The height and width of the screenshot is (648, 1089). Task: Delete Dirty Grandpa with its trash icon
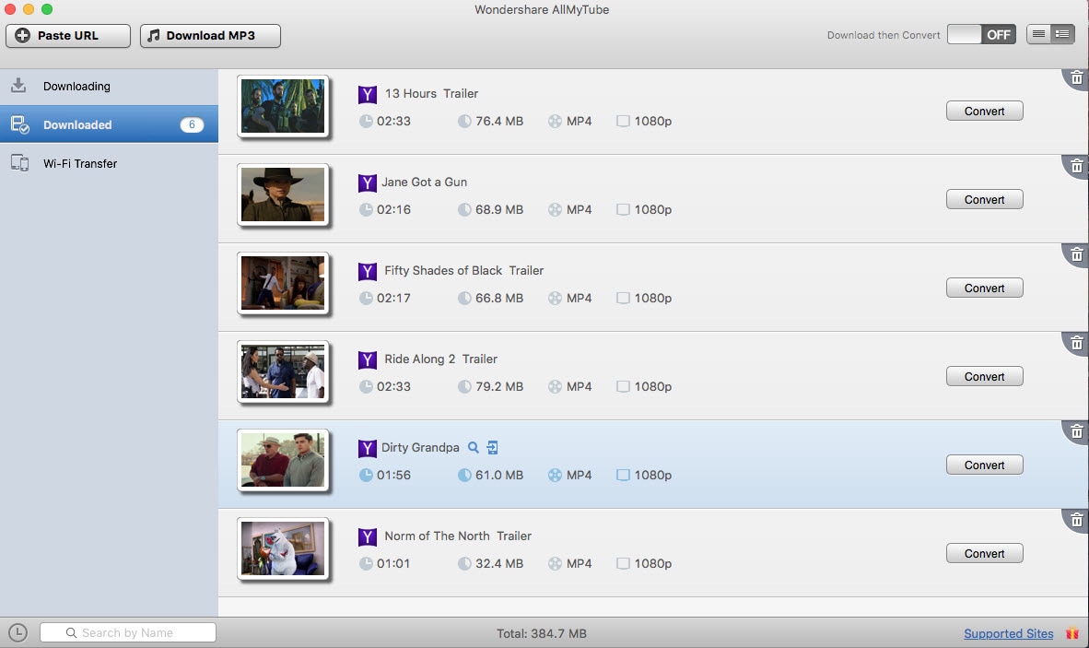coord(1076,432)
